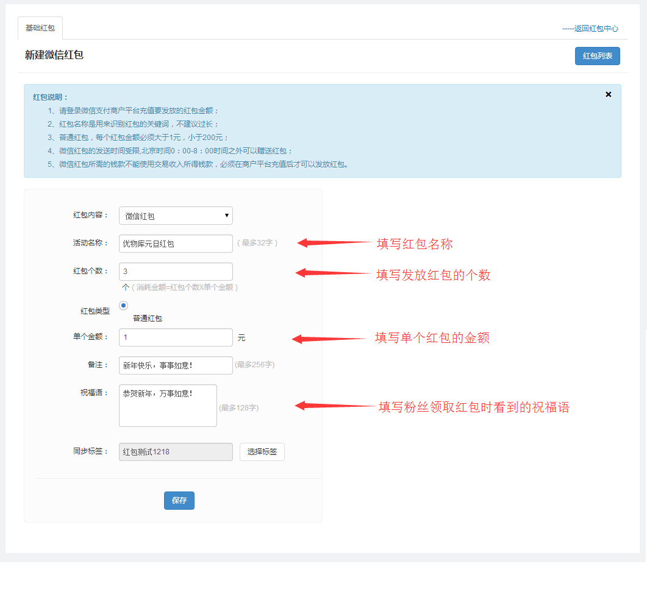Click the red arrow pointing at 祝福语

pos(334,406)
